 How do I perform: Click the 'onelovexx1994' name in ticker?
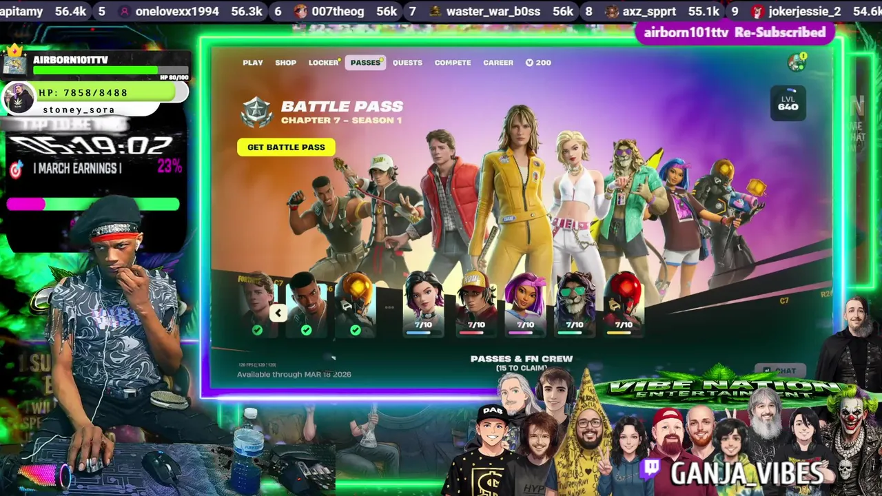[177, 12]
